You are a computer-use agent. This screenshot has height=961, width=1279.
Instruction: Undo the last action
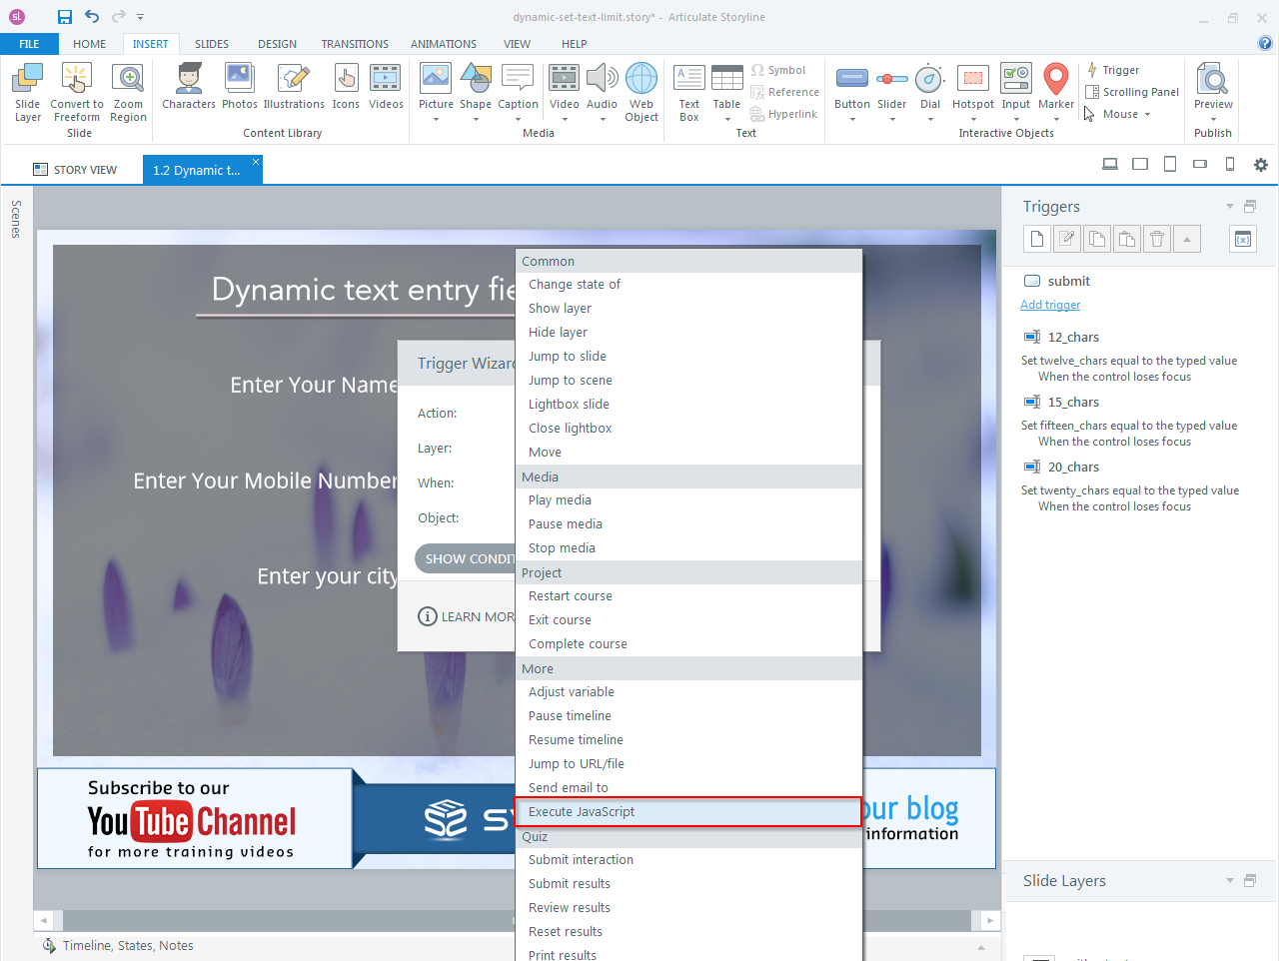coord(92,17)
